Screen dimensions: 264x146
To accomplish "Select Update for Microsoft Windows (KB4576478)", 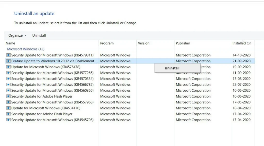I will tap(46, 67).
